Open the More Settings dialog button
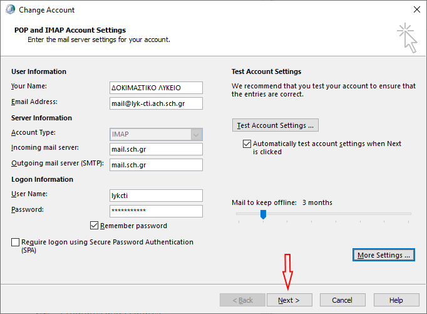This screenshot has height=314, width=427. pyautogui.click(x=384, y=255)
